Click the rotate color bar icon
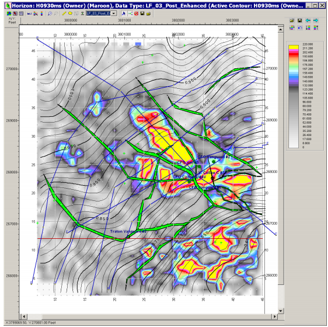This screenshot has width=328, height=327. tap(292, 27)
